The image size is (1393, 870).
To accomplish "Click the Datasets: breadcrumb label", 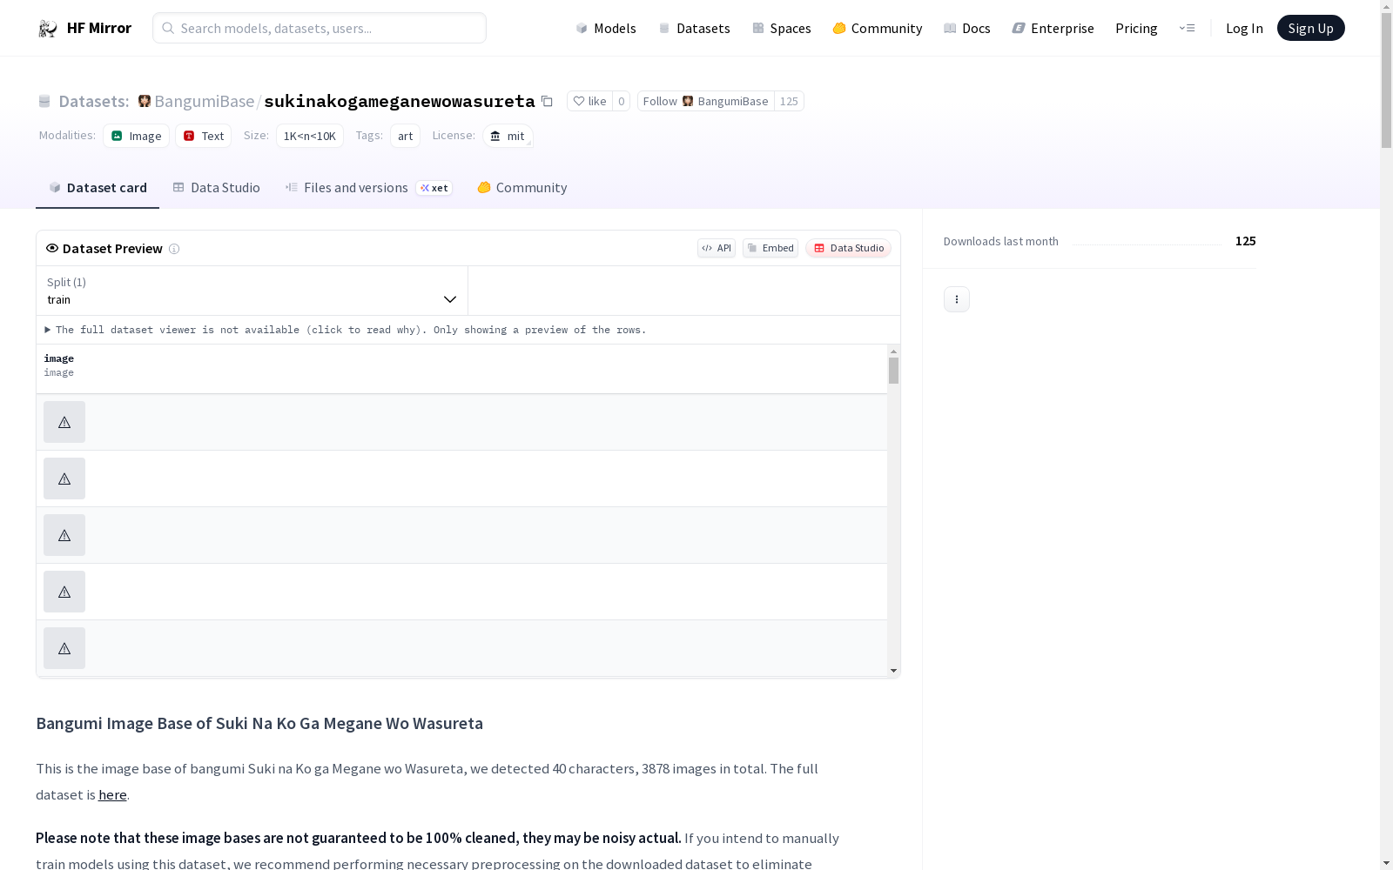I will [94, 101].
